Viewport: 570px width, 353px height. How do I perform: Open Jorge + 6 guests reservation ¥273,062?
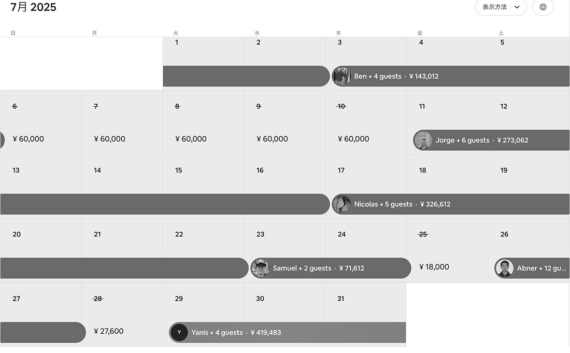[491, 140]
